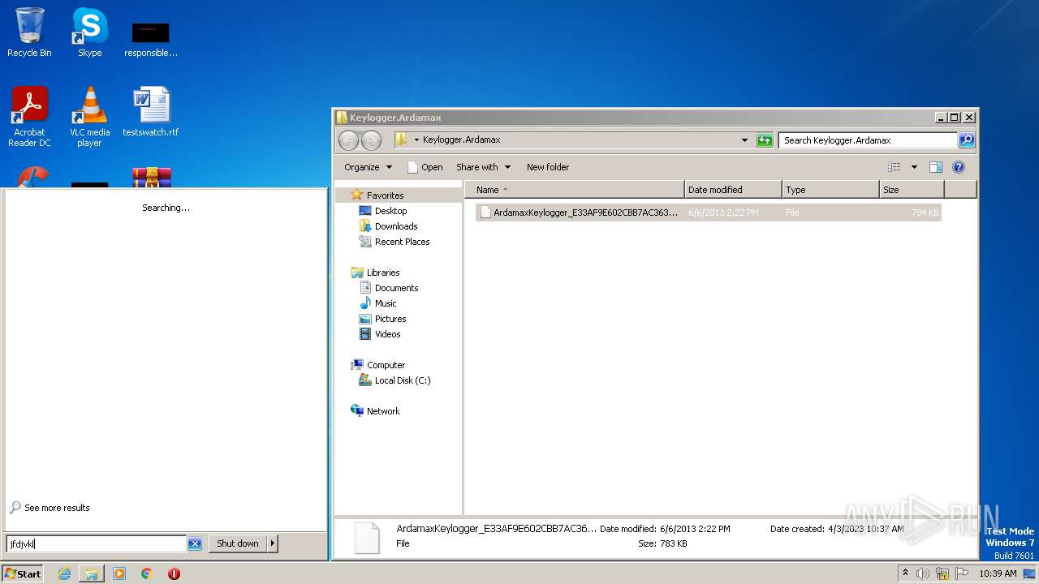Open Acrobat Reader DC shortcut
This screenshot has width=1039, height=584.
(29, 117)
